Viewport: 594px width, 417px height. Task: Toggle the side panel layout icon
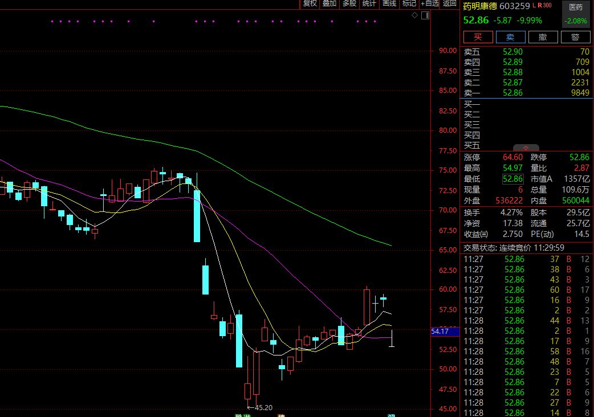(425, 15)
